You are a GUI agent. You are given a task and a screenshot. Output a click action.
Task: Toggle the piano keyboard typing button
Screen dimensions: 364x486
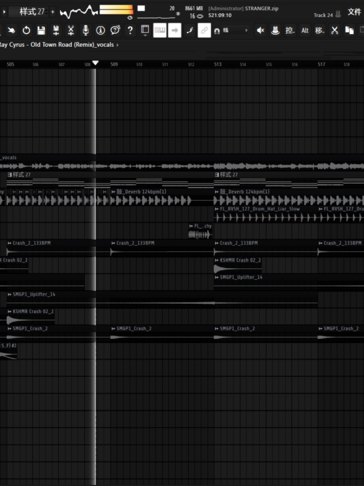pos(160,30)
